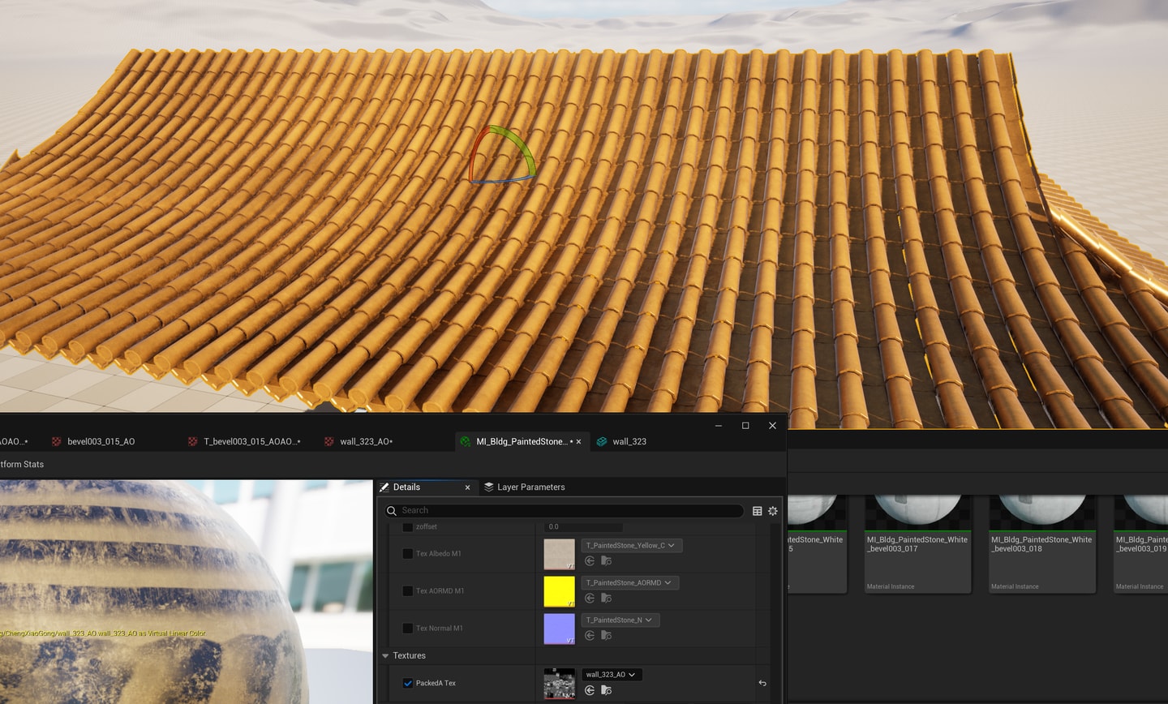Click the PackedA Tex thumbnail preview
This screenshot has height=704, width=1168.
coord(559,684)
